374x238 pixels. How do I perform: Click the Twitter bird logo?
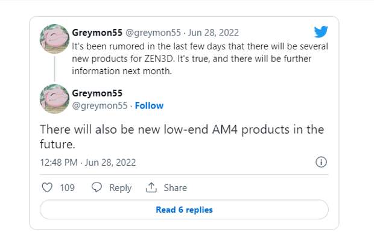tap(321, 32)
